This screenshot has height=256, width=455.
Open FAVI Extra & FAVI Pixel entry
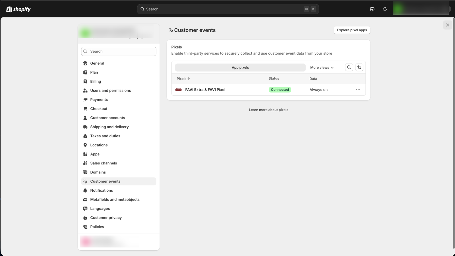coord(205,90)
